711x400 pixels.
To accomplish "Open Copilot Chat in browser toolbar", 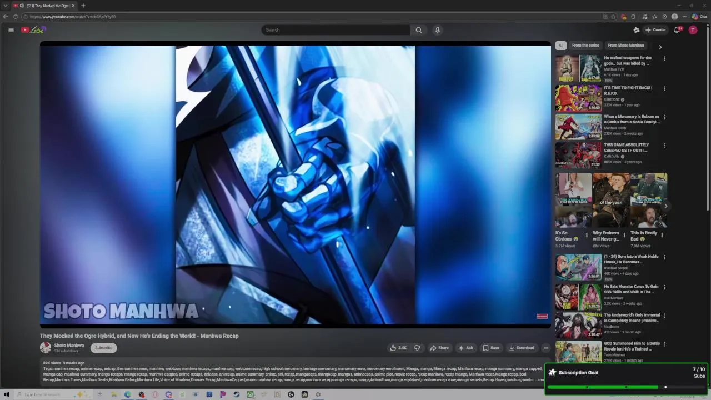I will coord(699,17).
